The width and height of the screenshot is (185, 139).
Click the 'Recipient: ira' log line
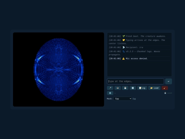pos(139,47)
